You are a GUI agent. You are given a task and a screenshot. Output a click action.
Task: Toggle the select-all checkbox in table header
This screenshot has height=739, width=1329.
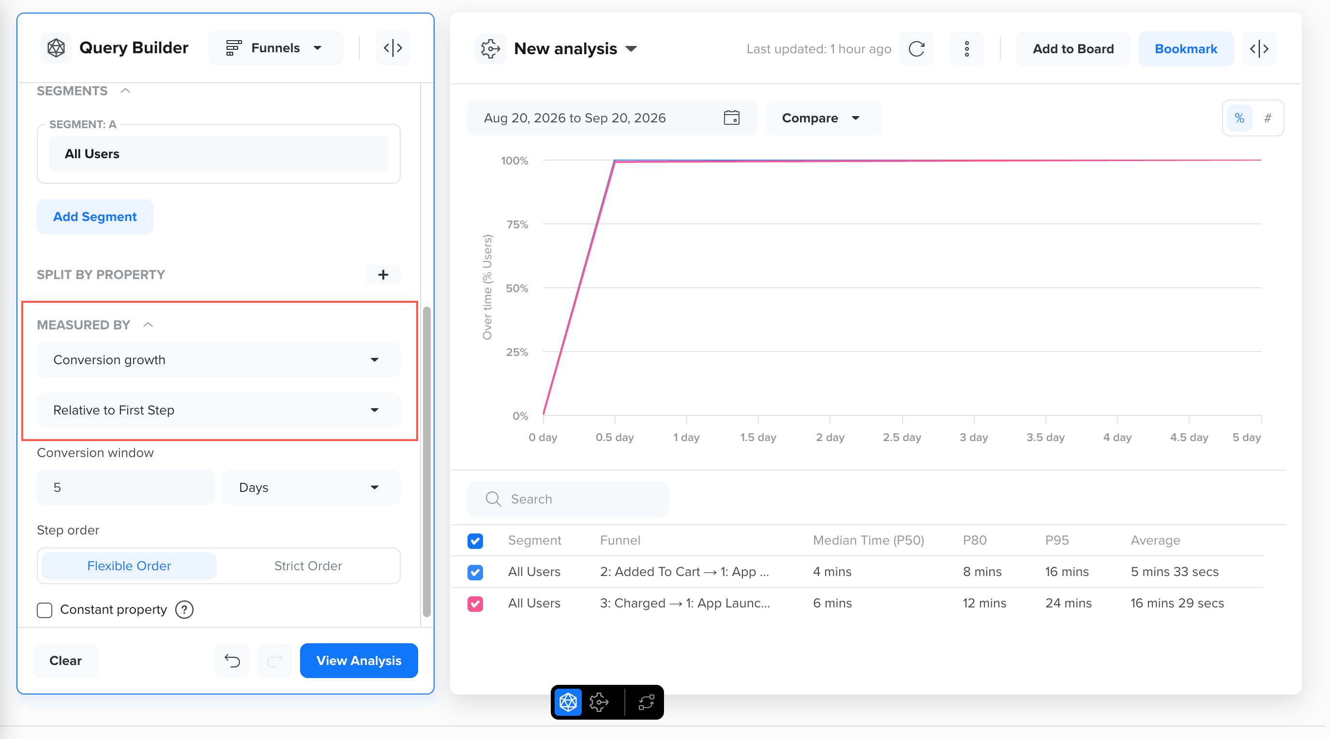pos(475,541)
